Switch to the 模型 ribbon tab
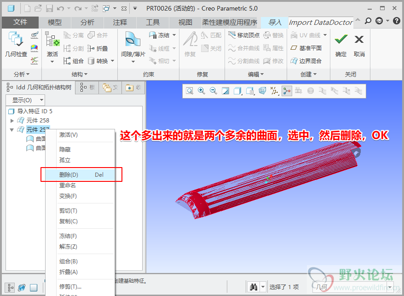404x296 pixels. coord(55,23)
